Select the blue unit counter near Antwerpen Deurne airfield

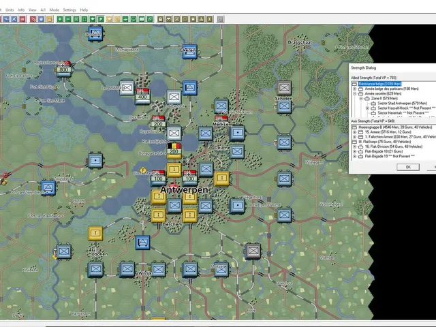237,206
